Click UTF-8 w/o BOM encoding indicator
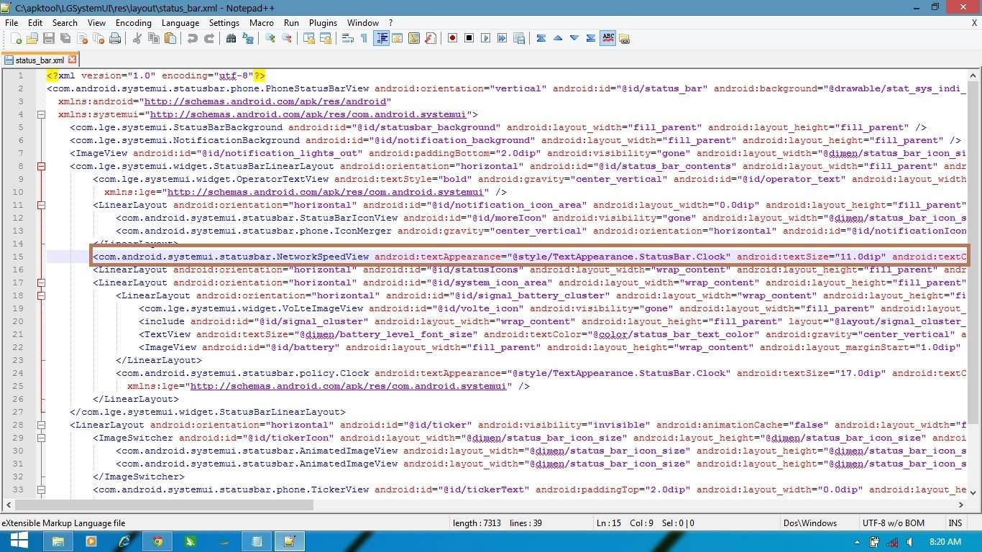This screenshot has height=552, width=982. (x=894, y=523)
